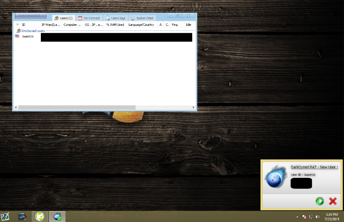Click the network tray icon
This screenshot has width=344, height=222.
tap(311, 217)
